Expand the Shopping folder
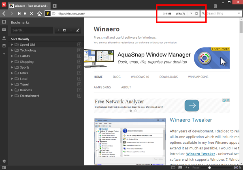Viewport: 243px width, 170px height. point(12,62)
